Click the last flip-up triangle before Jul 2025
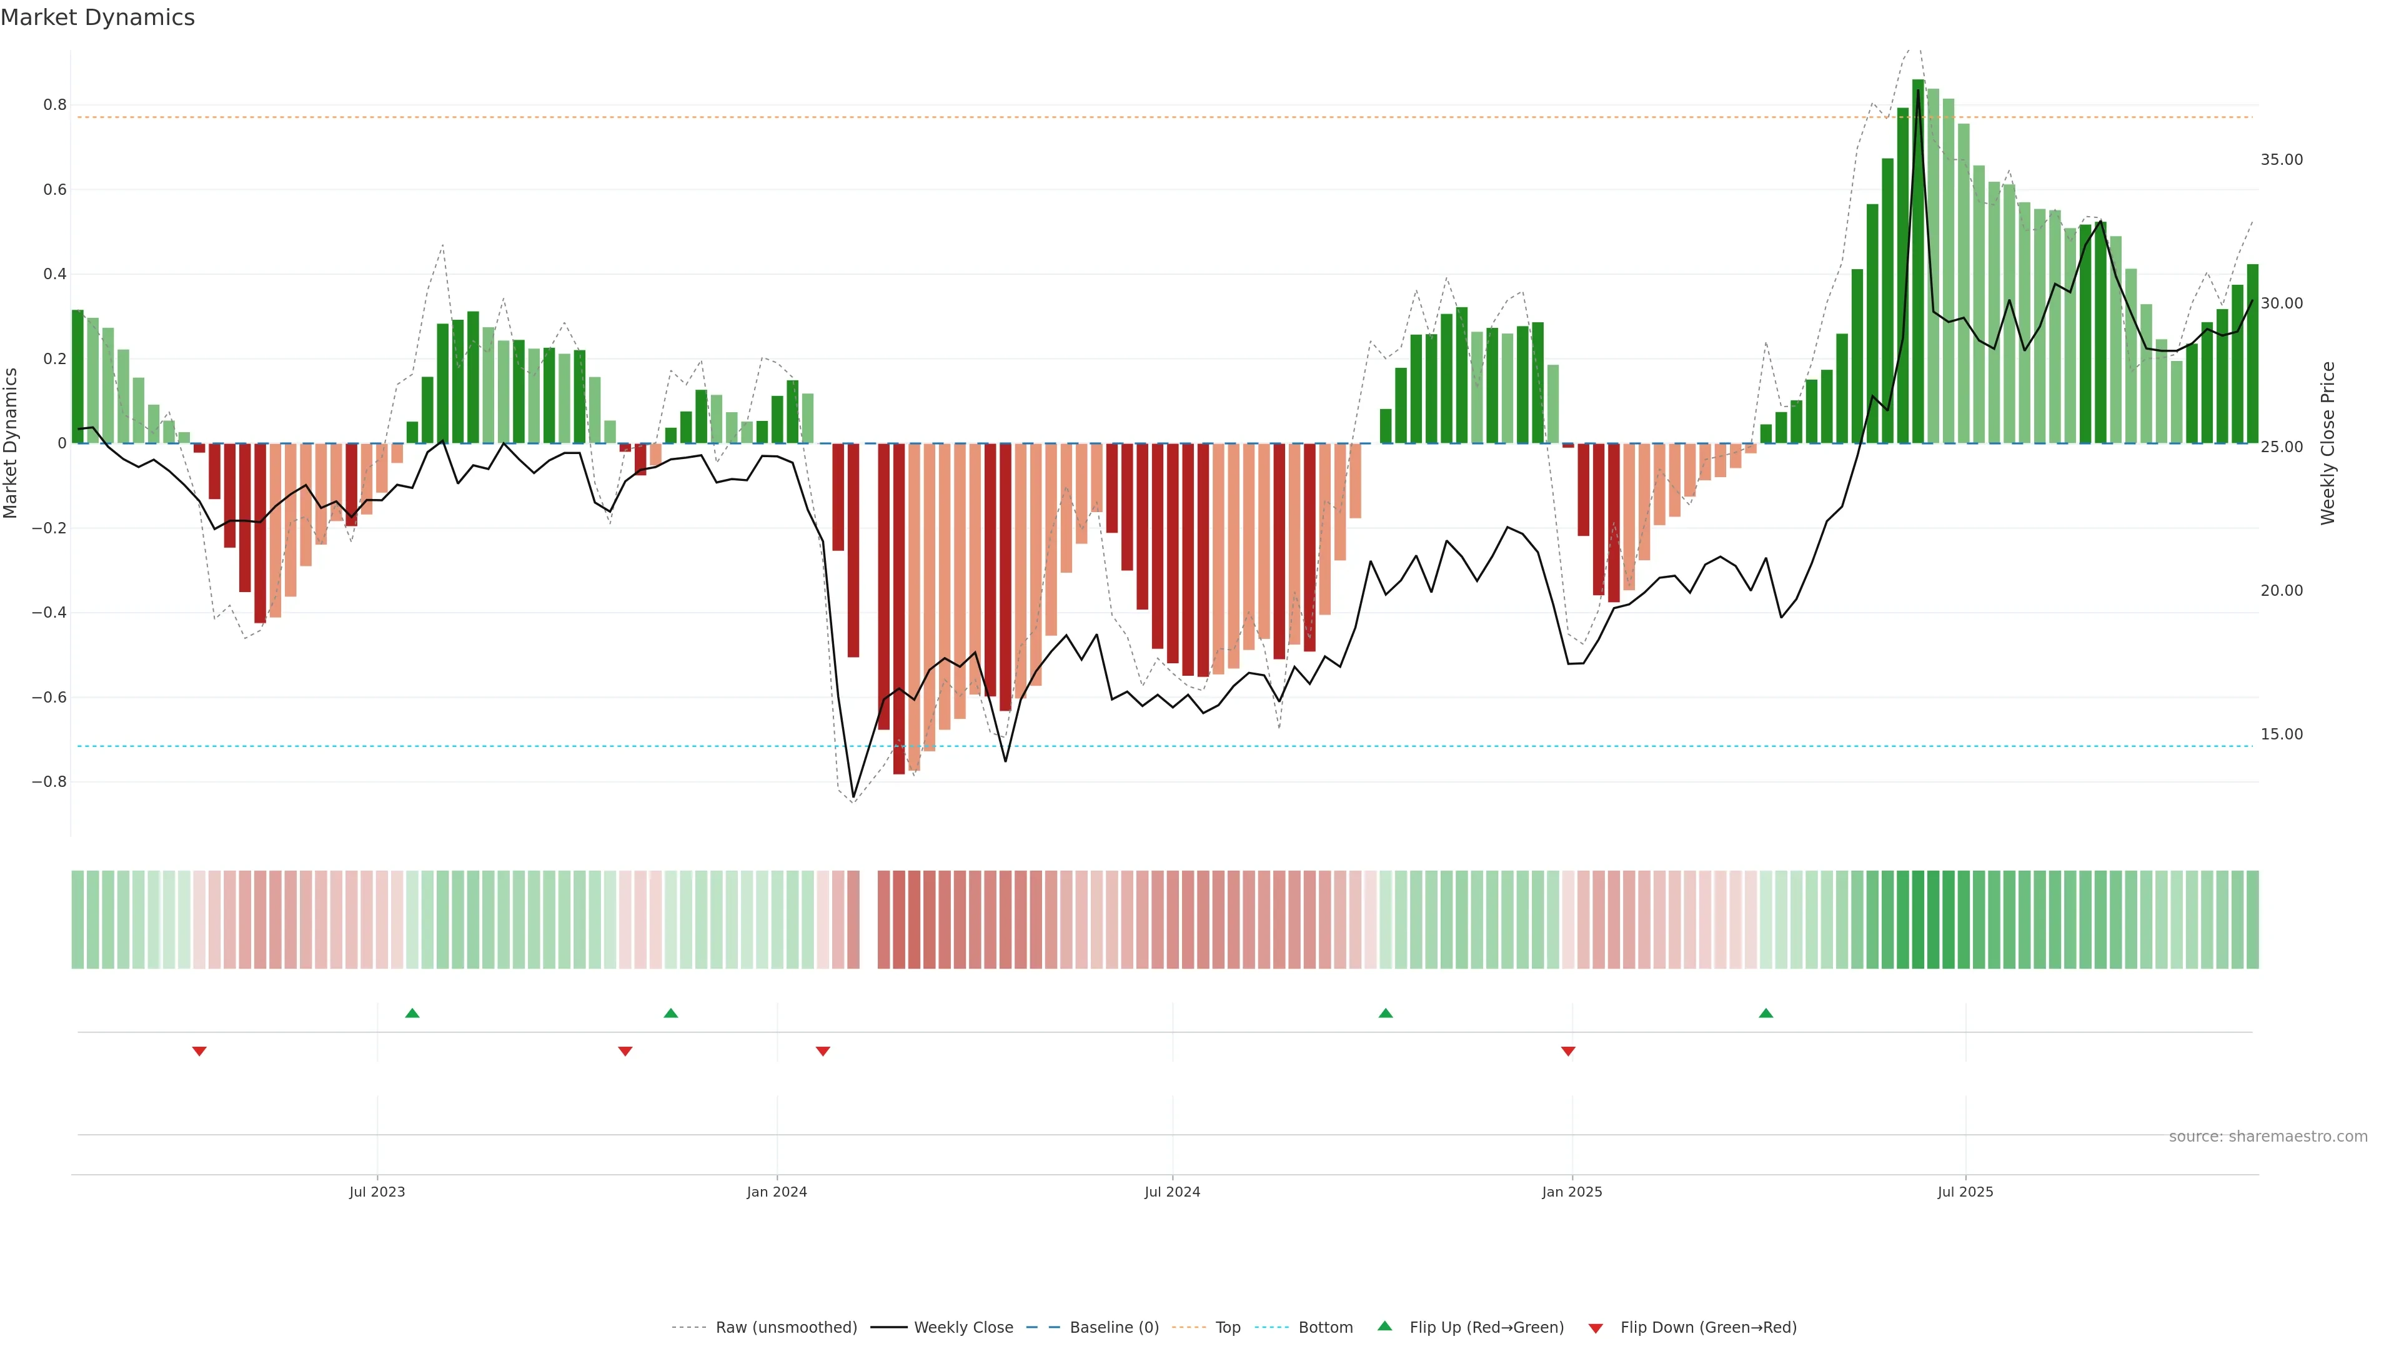 click(1766, 1013)
